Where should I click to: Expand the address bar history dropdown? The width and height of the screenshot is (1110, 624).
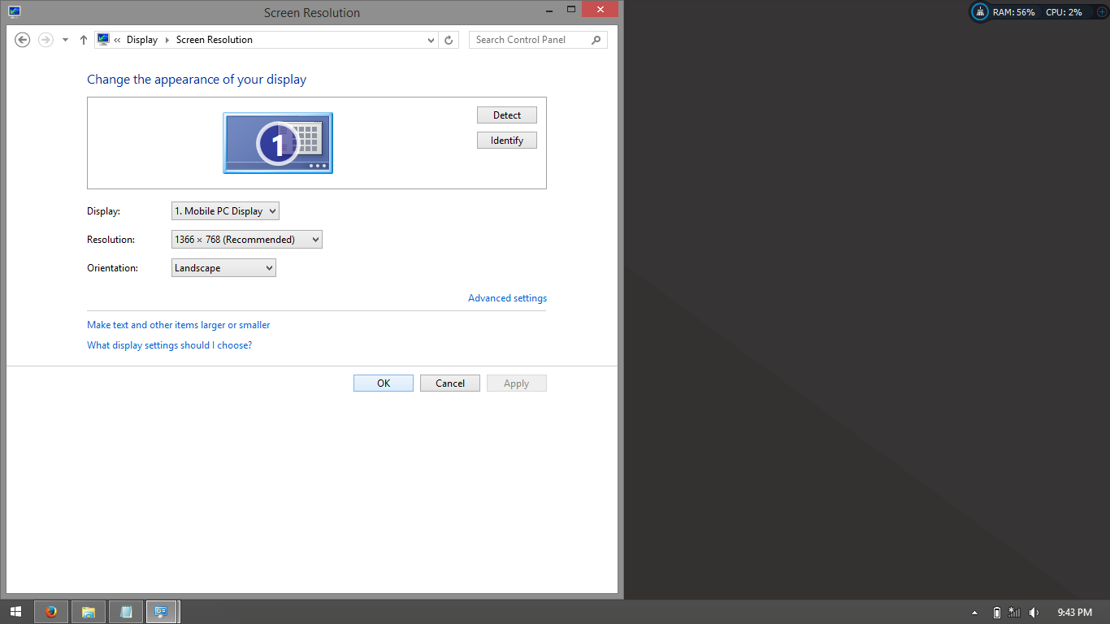(x=431, y=40)
